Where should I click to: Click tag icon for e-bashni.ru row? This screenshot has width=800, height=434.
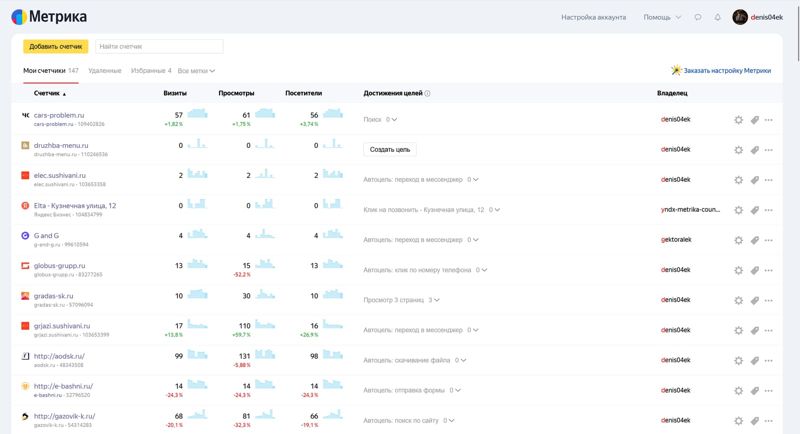click(755, 391)
